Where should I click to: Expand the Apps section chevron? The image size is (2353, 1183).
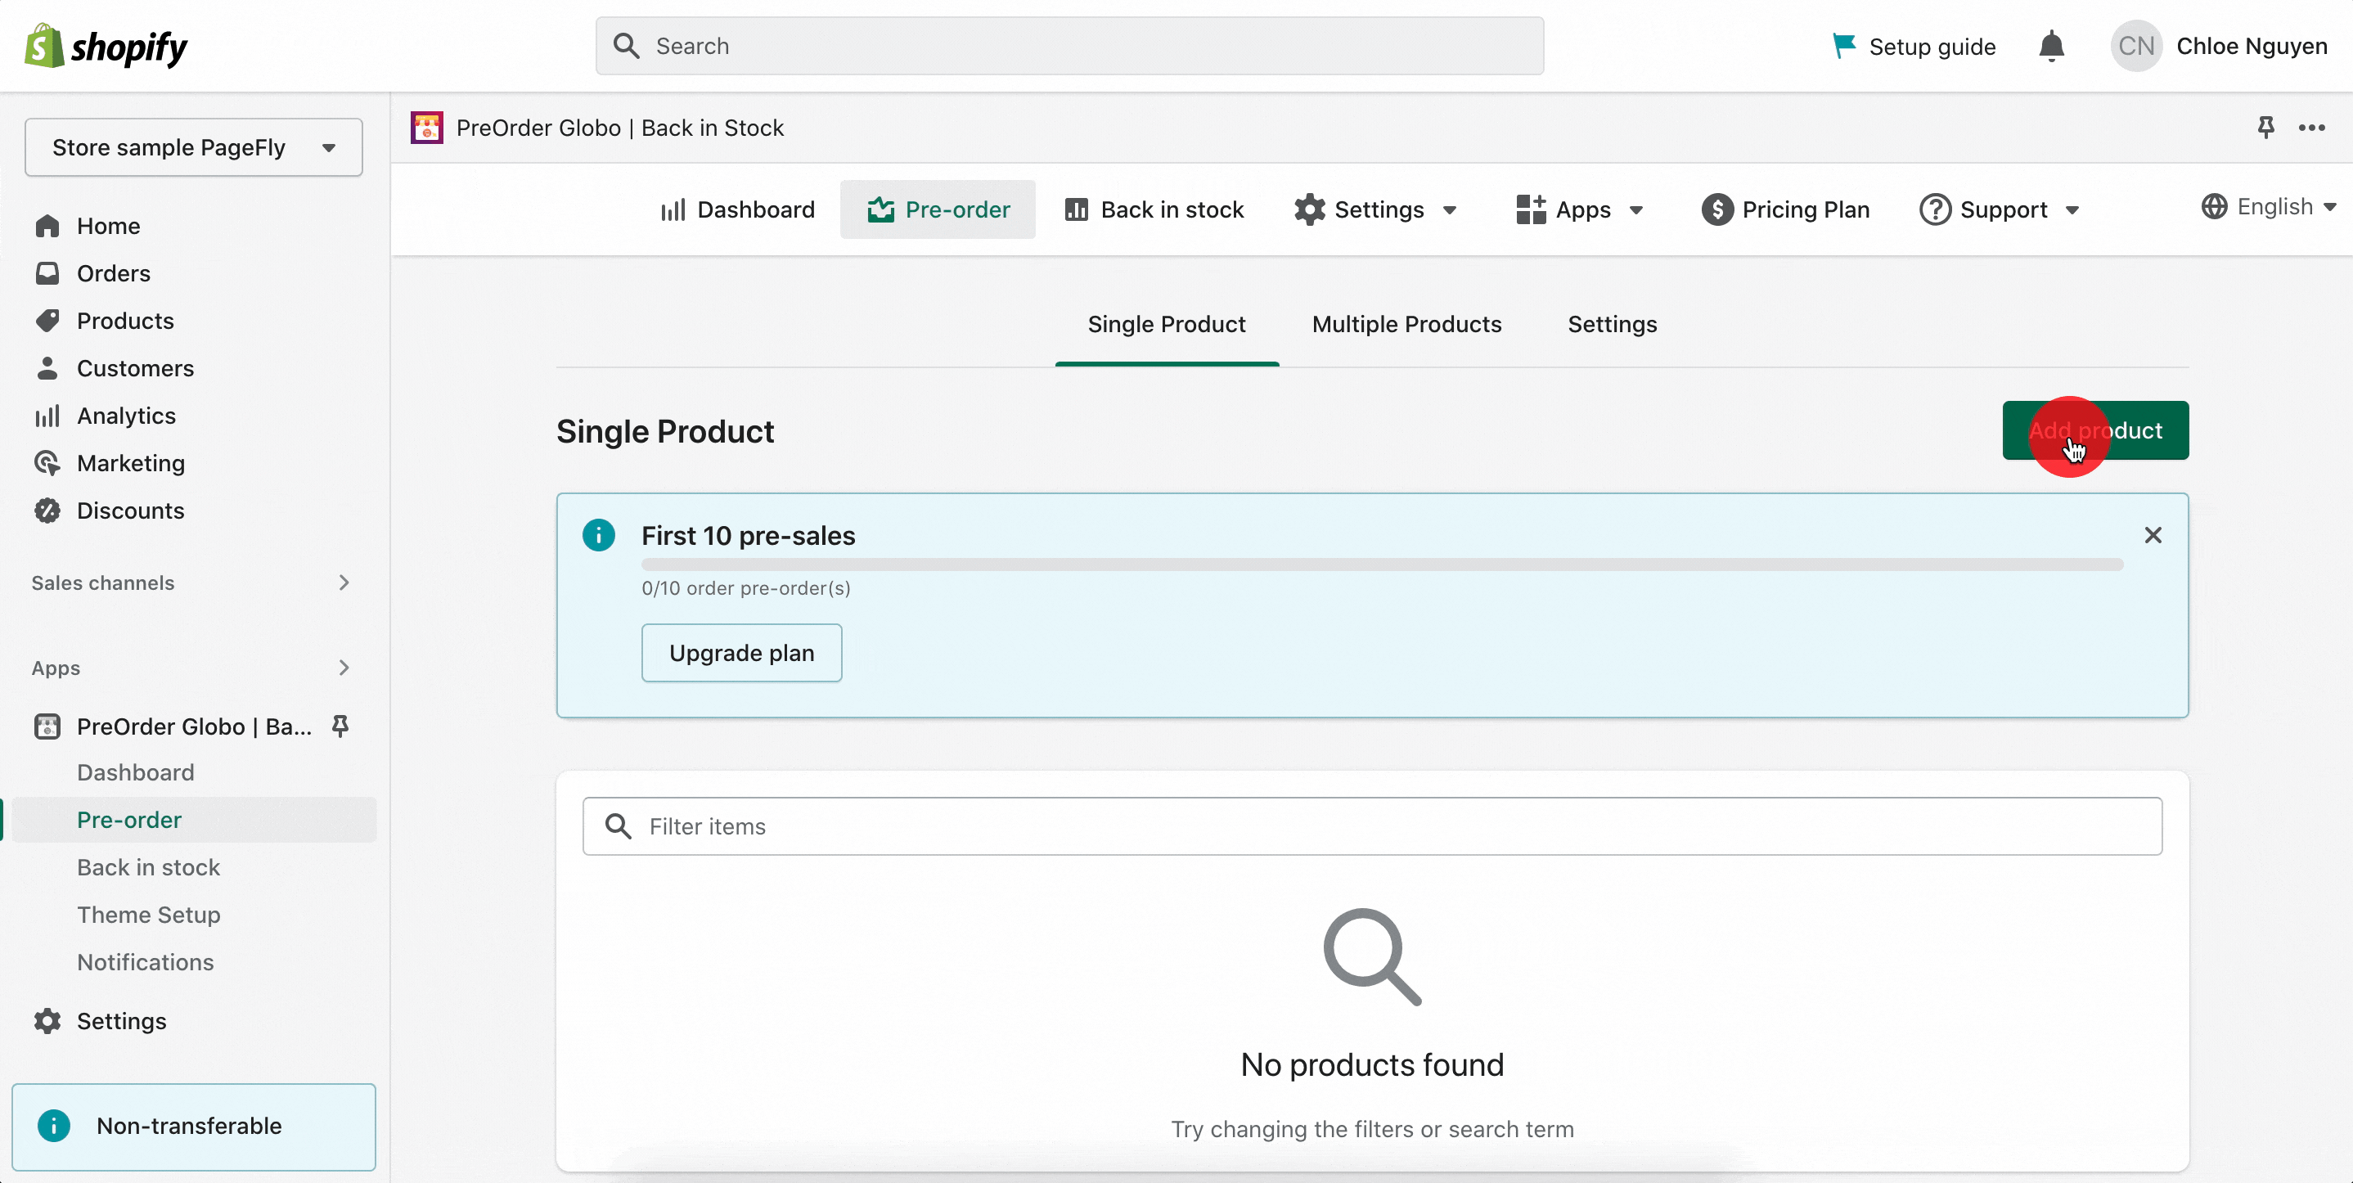(x=344, y=668)
